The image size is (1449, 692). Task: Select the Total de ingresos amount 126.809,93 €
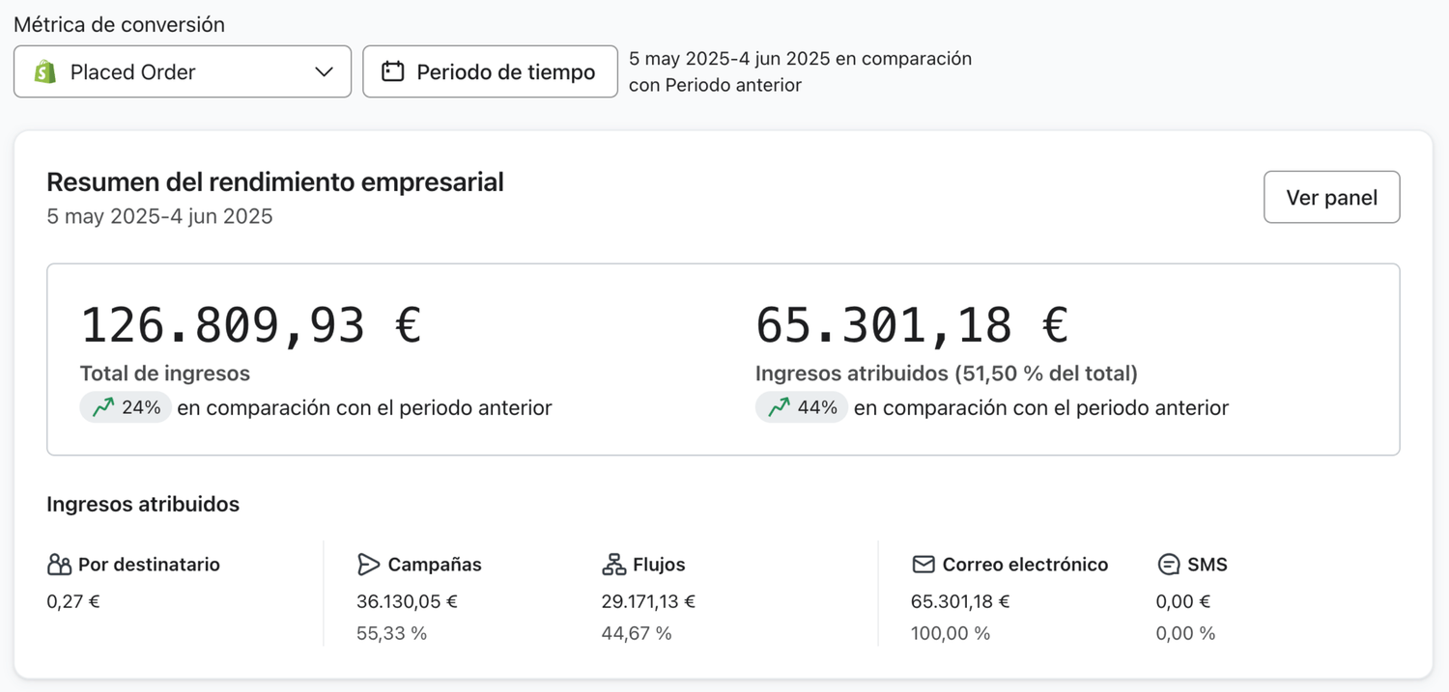pos(250,324)
